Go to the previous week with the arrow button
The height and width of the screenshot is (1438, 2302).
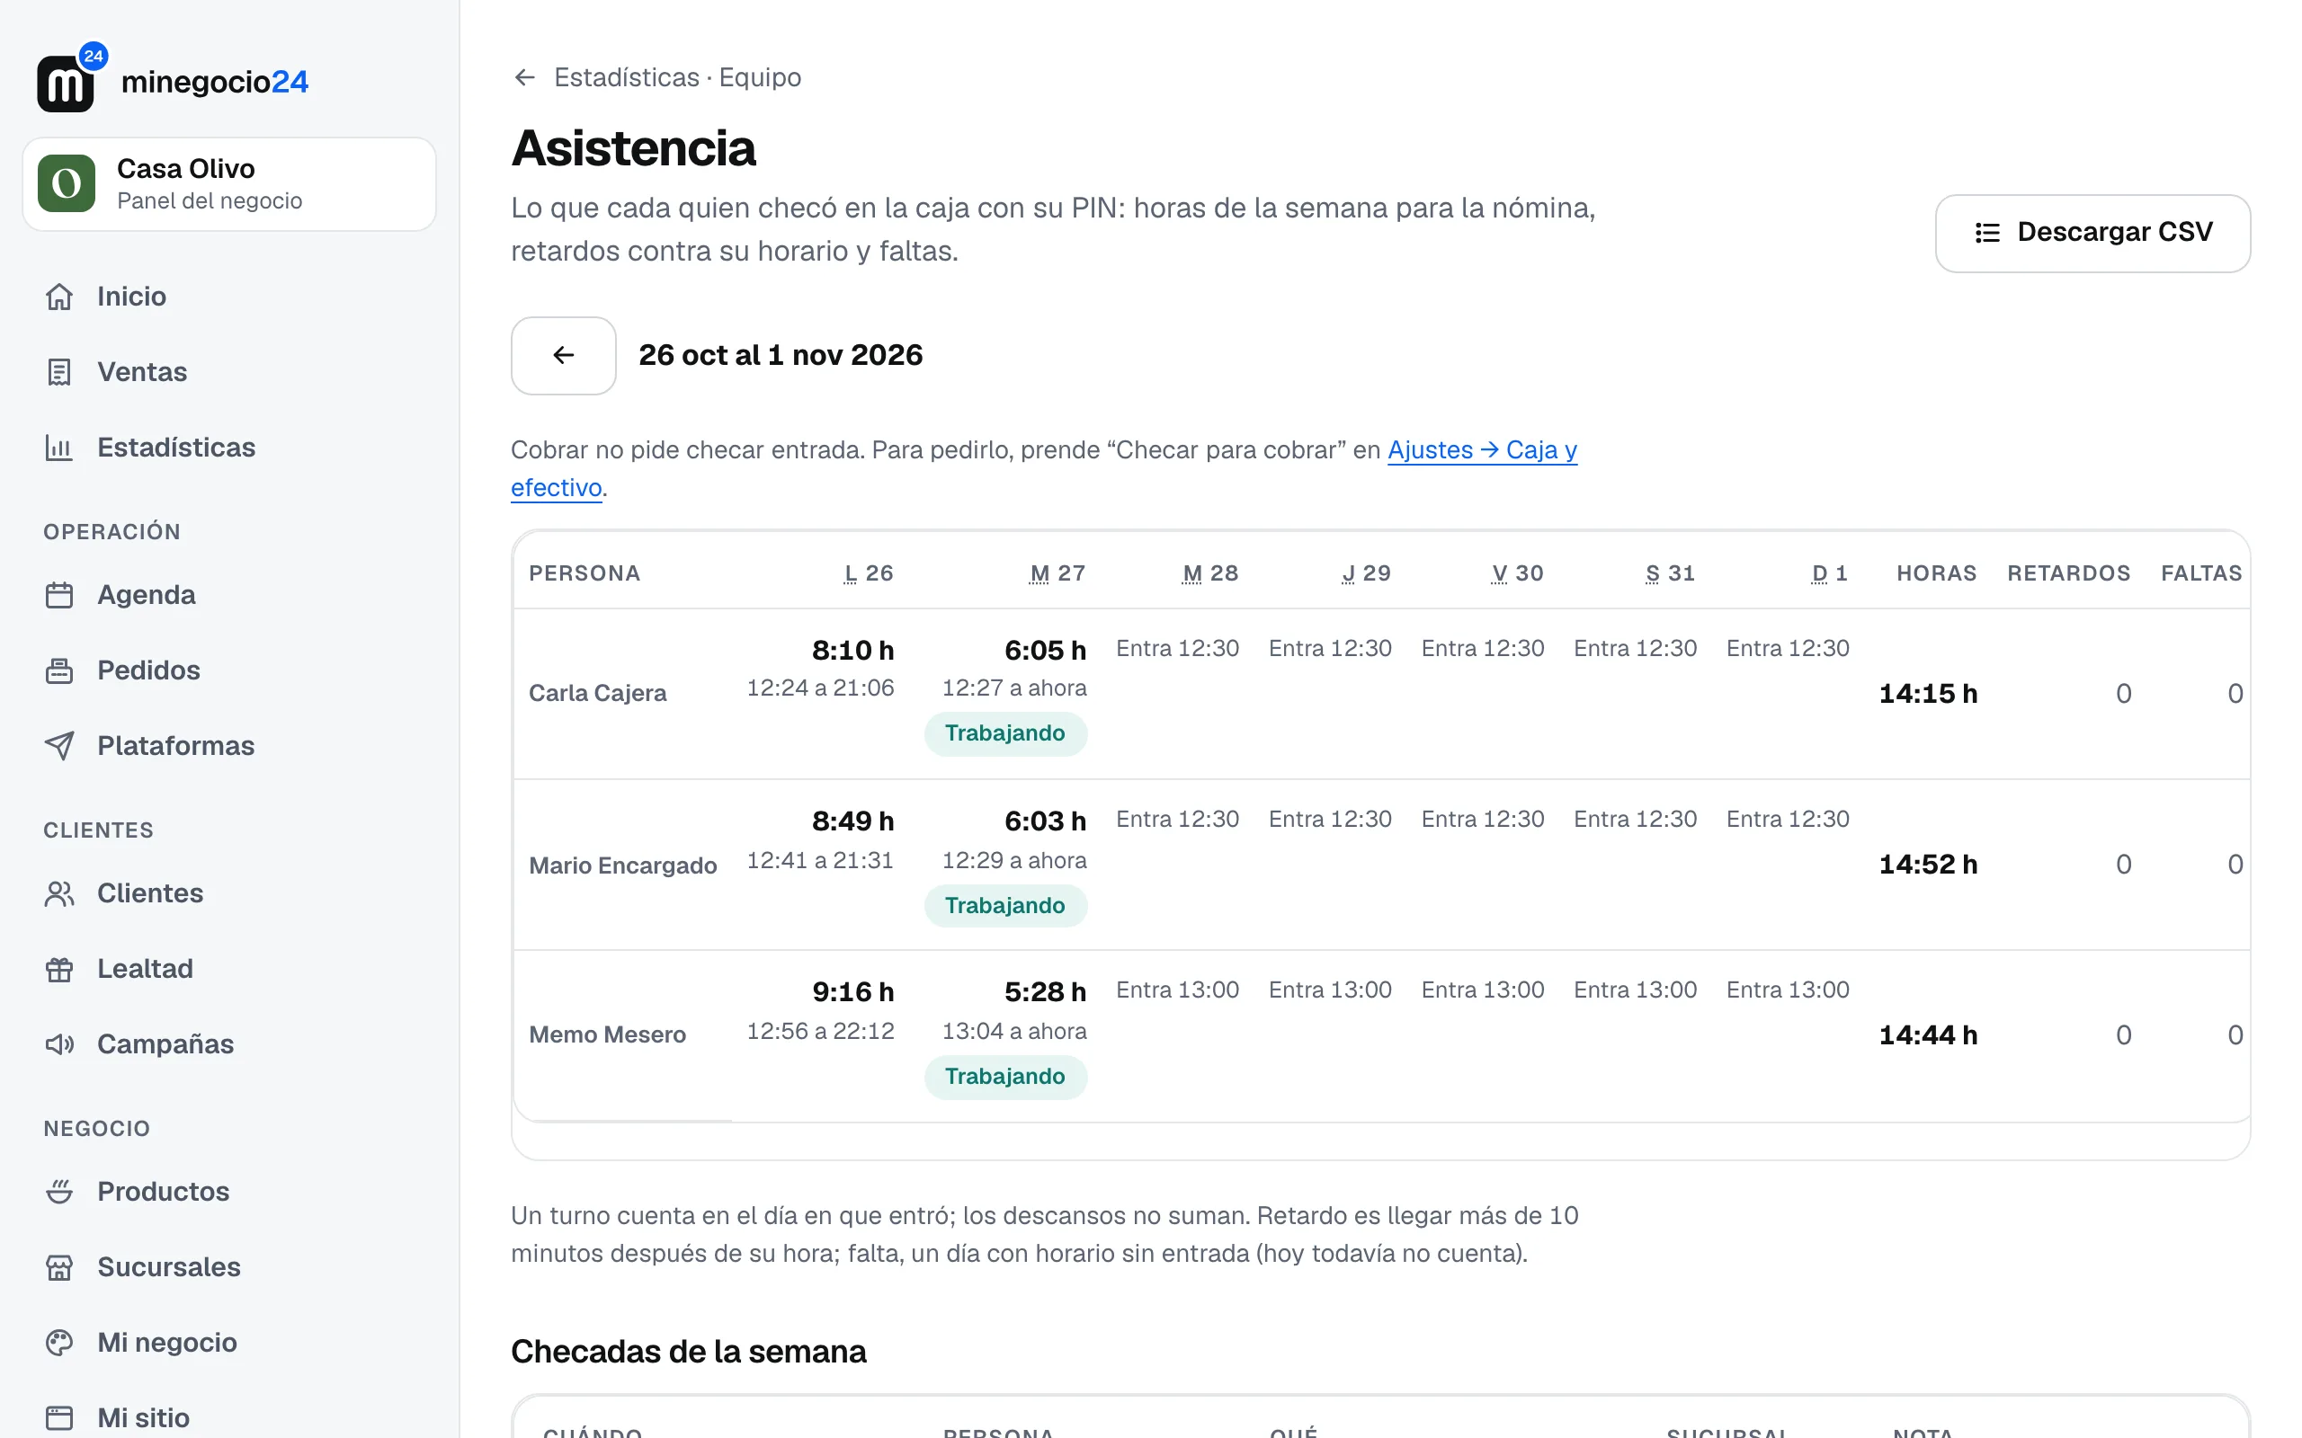click(x=563, y=356)
